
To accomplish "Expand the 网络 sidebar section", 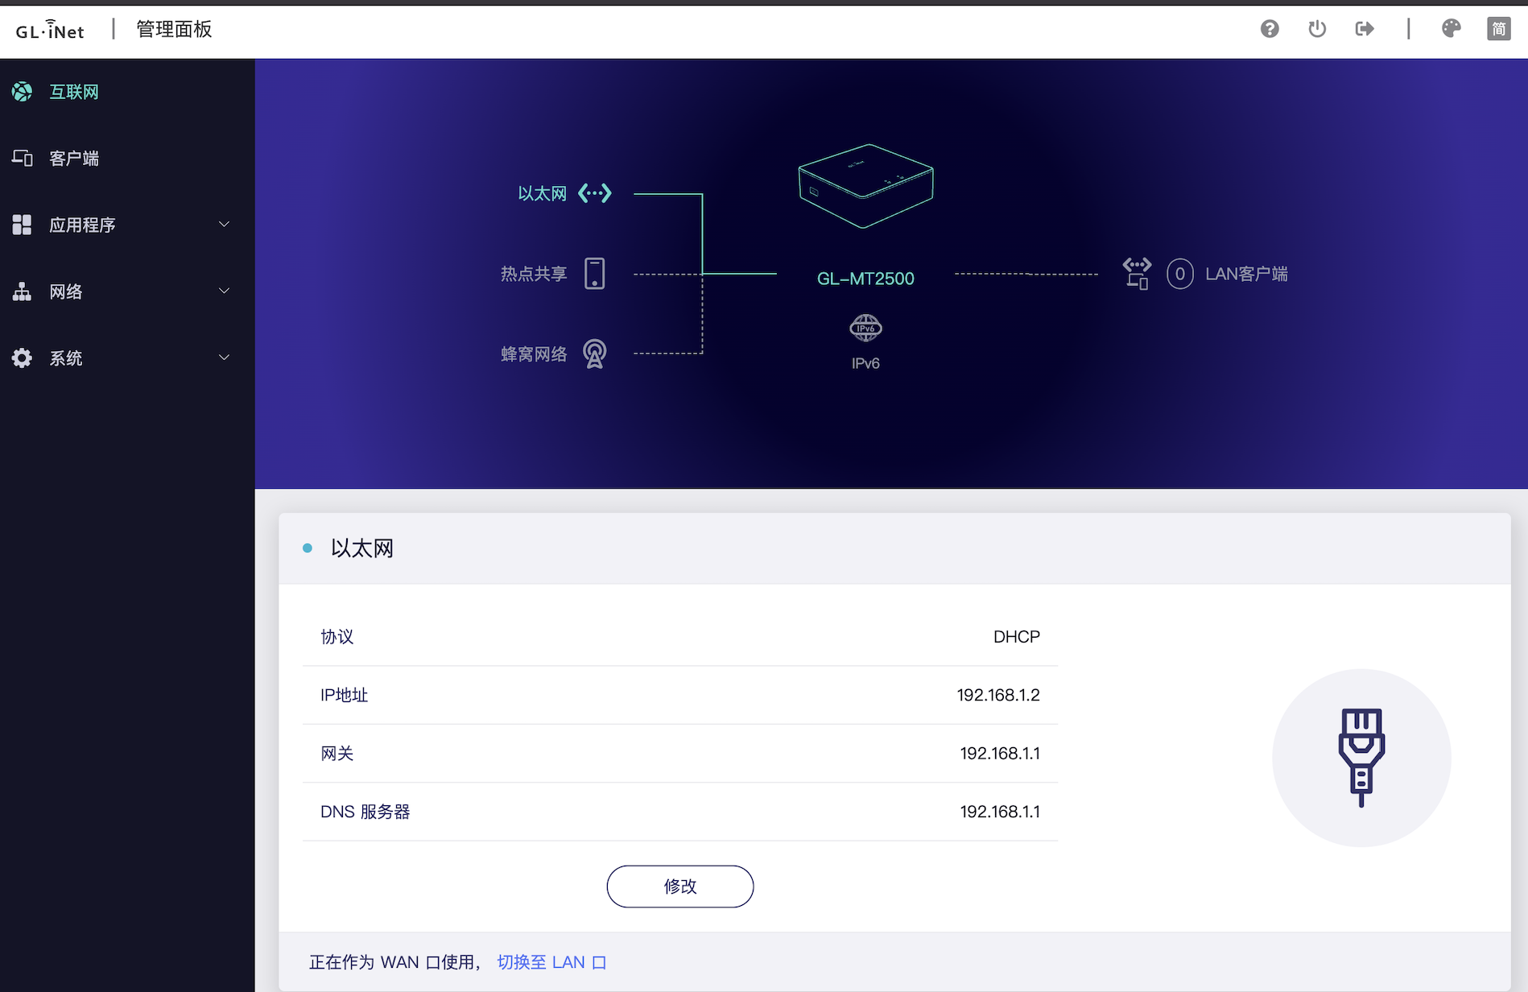I will [x=65, y=291].
